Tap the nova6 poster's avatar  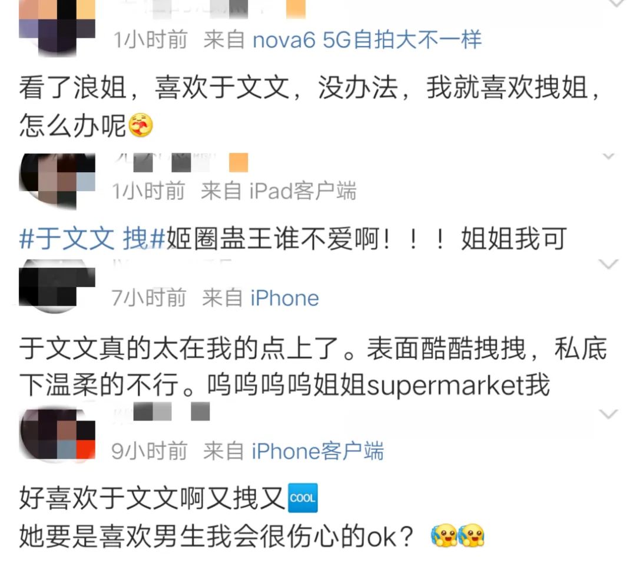tap(57, 27)
